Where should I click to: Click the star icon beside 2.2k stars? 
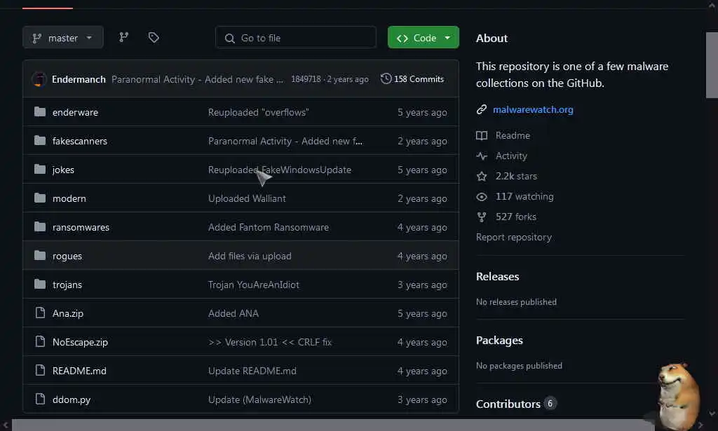tap(482, 176)
